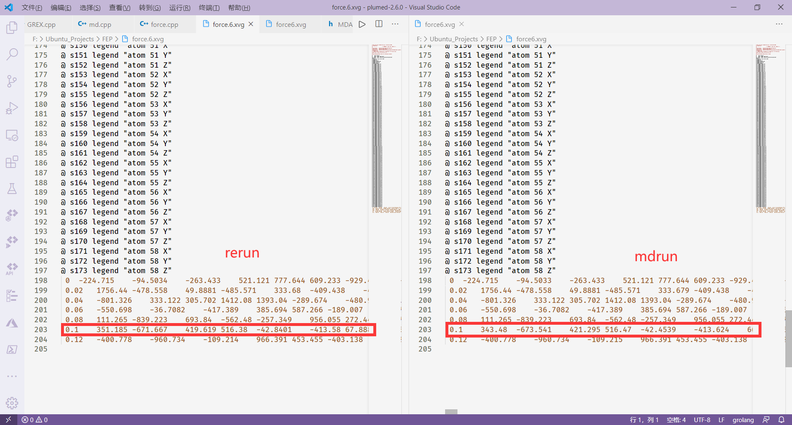Open the Run and Debug icon
Screen dimensions: 792x425
pos(12,108)
